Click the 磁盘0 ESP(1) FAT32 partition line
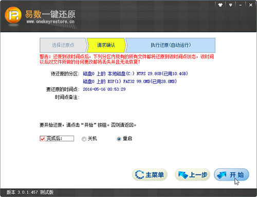 click(130, 82)
